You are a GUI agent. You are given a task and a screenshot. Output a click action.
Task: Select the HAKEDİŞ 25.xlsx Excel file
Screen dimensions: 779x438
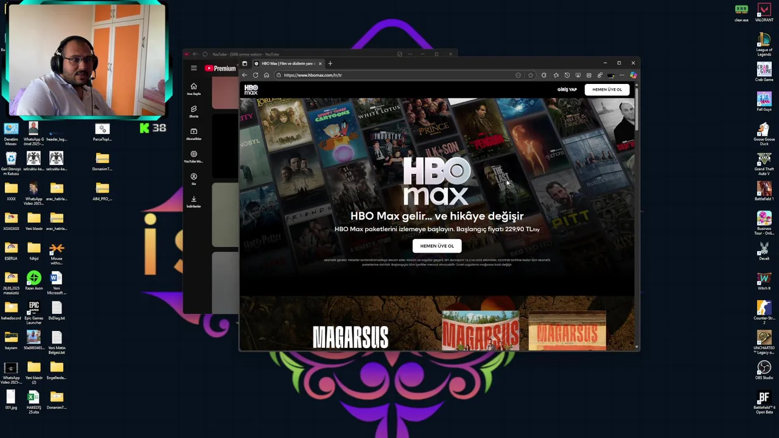[x=34, y=401]
